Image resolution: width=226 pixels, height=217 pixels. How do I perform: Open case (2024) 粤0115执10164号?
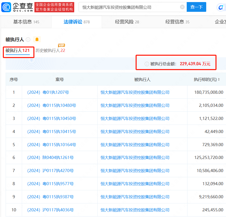[52, 145]
